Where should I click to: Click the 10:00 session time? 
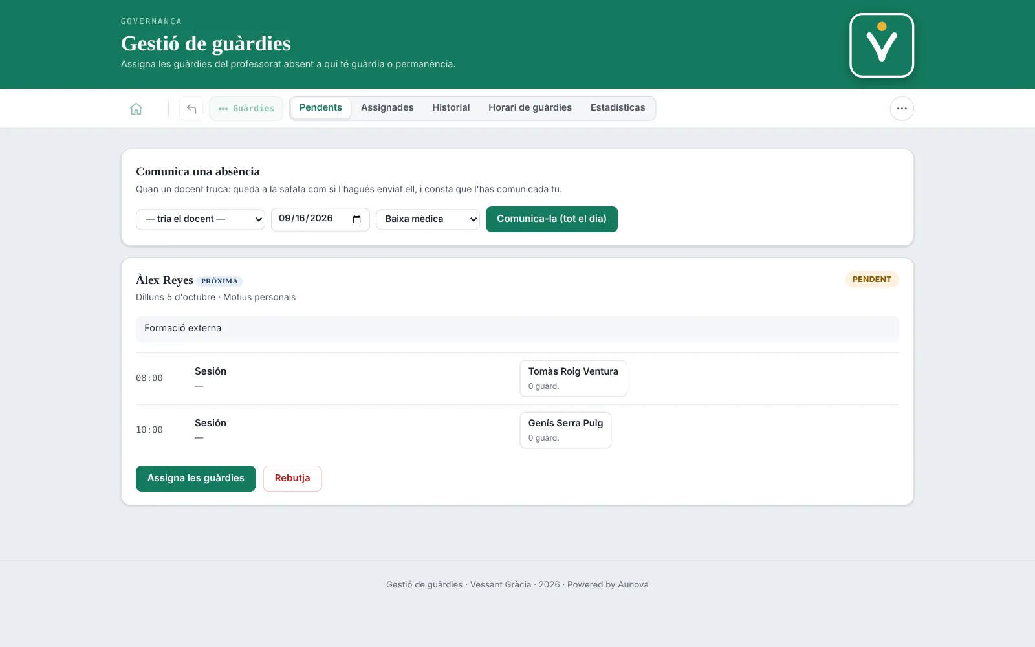[149, 430]
